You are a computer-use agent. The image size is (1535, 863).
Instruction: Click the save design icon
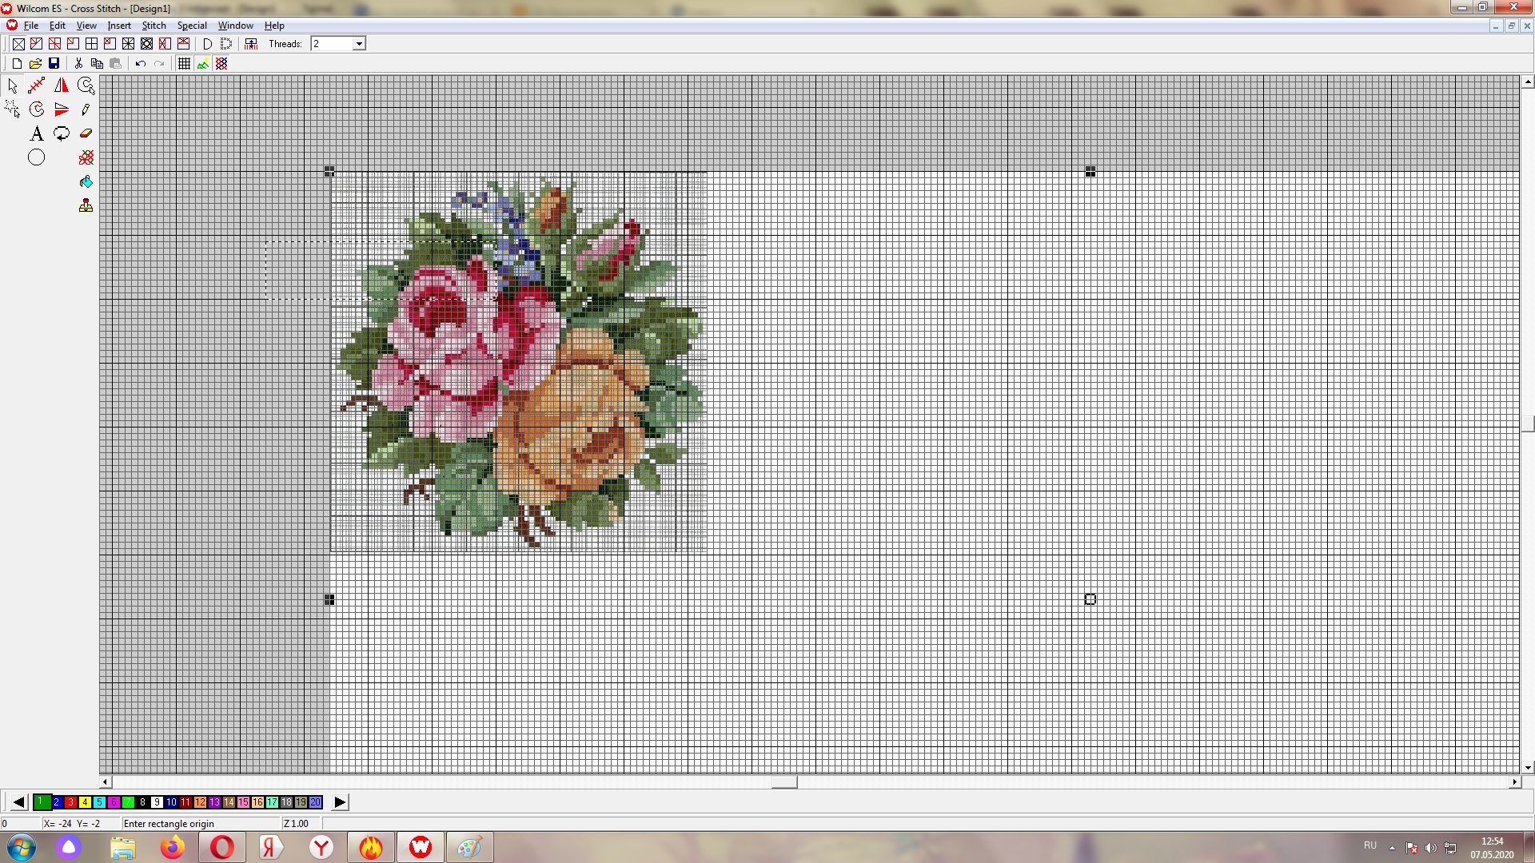(x=54, y=64)
